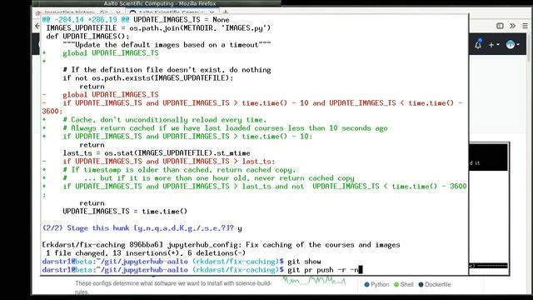Open GitHub notifications bell
Viewport: 533px width, 300px height.
(478, 44)
